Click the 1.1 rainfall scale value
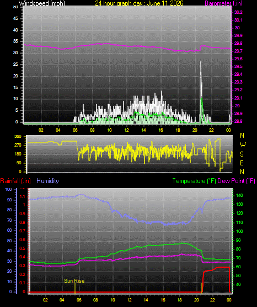 point(23,196)
